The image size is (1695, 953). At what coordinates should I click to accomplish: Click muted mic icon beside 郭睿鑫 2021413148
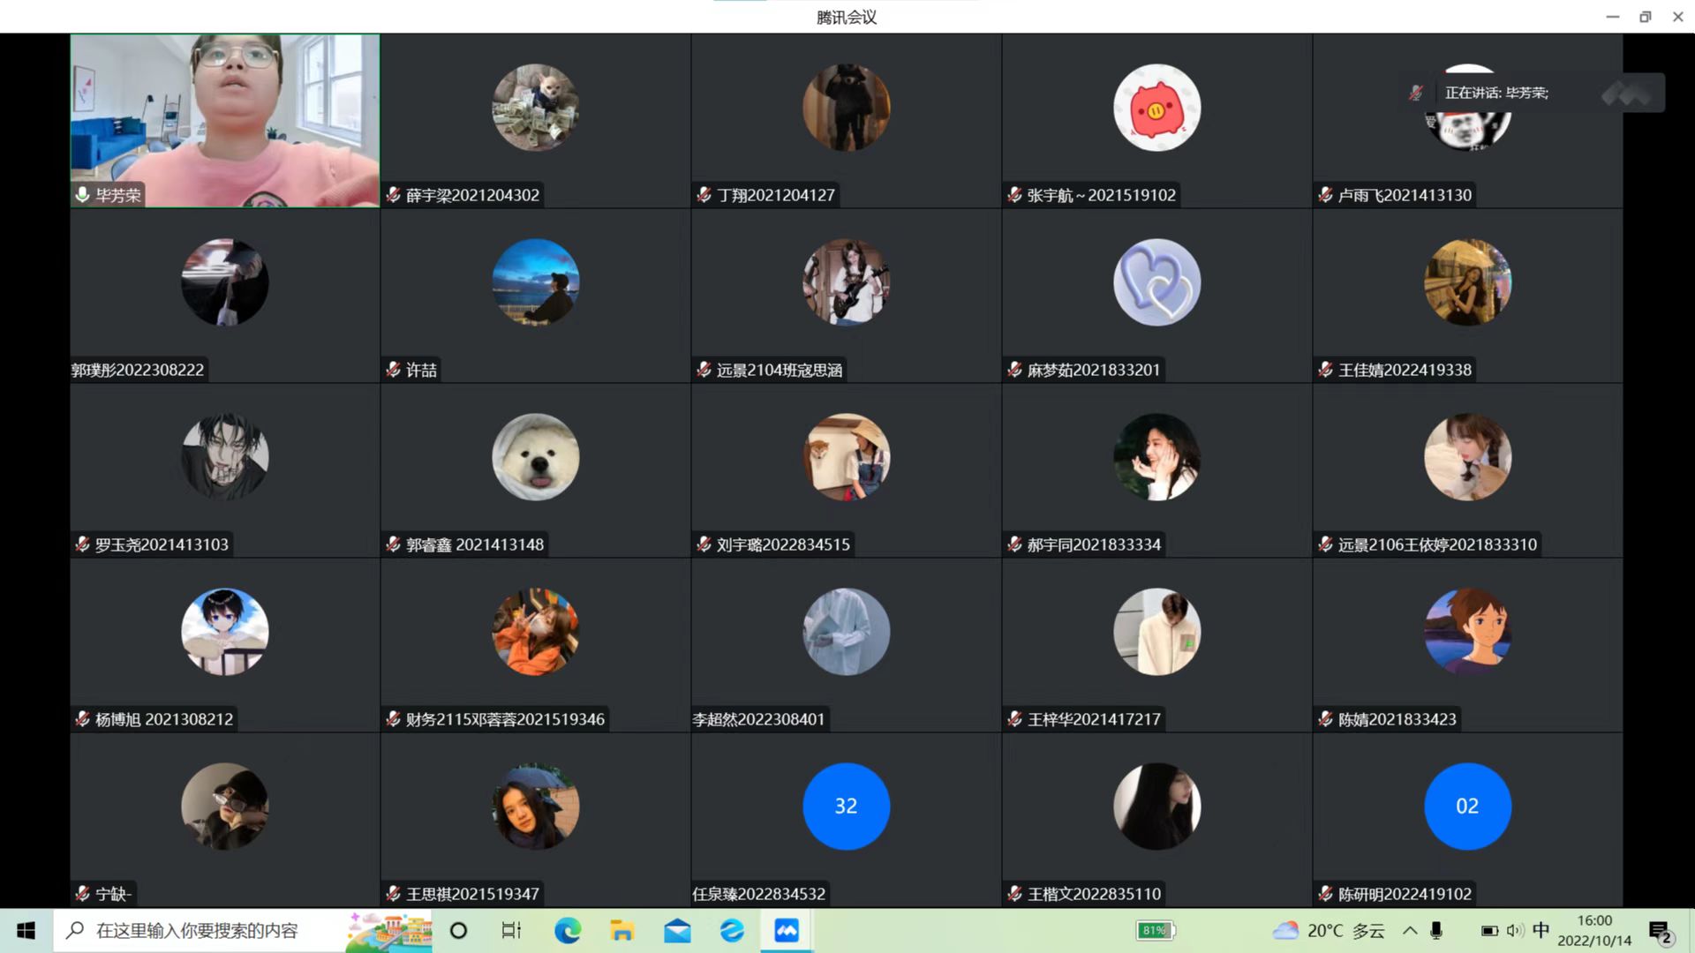pyautogui.click(x=394, y=544)
